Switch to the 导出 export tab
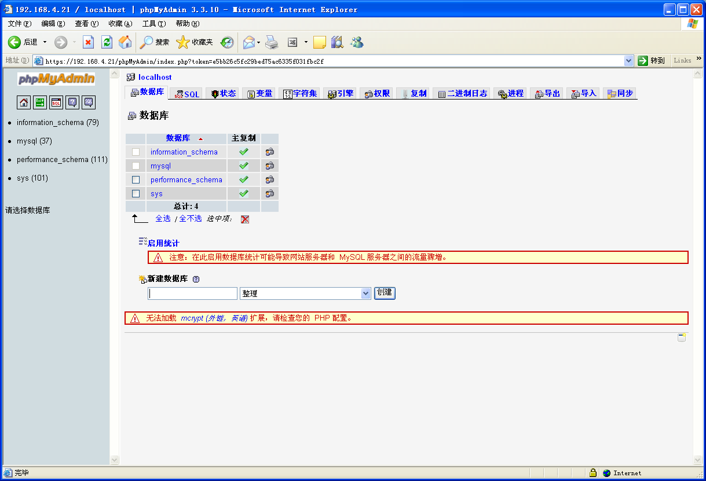This screenshot has width=706, height=481. [x=547, y=94]
